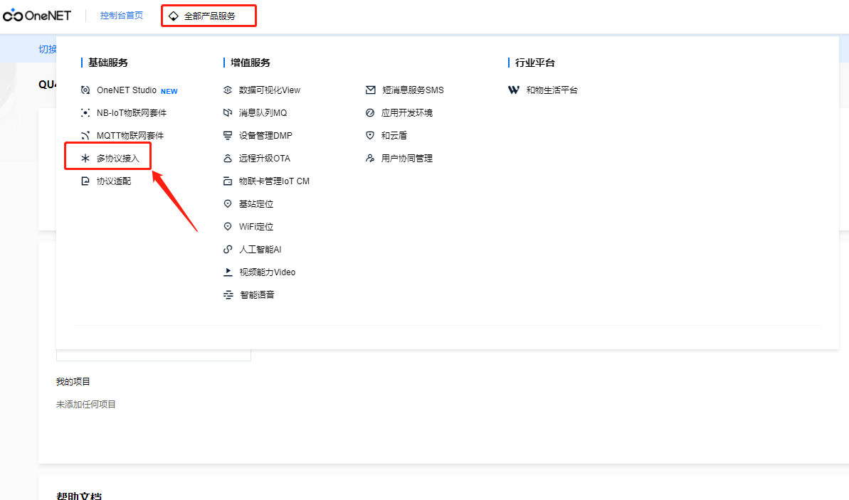Click the OneNET Studio icon
This screenshot has width=849, height=500.
(85, 90)
